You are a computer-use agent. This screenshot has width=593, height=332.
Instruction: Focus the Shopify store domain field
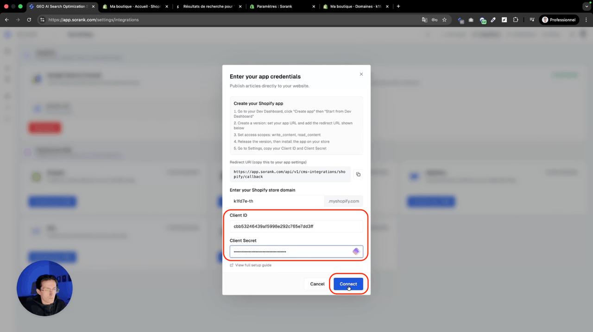277,201
